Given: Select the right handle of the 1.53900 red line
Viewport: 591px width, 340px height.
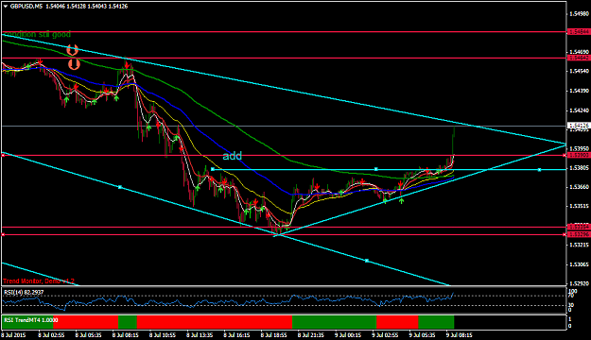Looking at the screenshot, I should (x=565, y=155).
